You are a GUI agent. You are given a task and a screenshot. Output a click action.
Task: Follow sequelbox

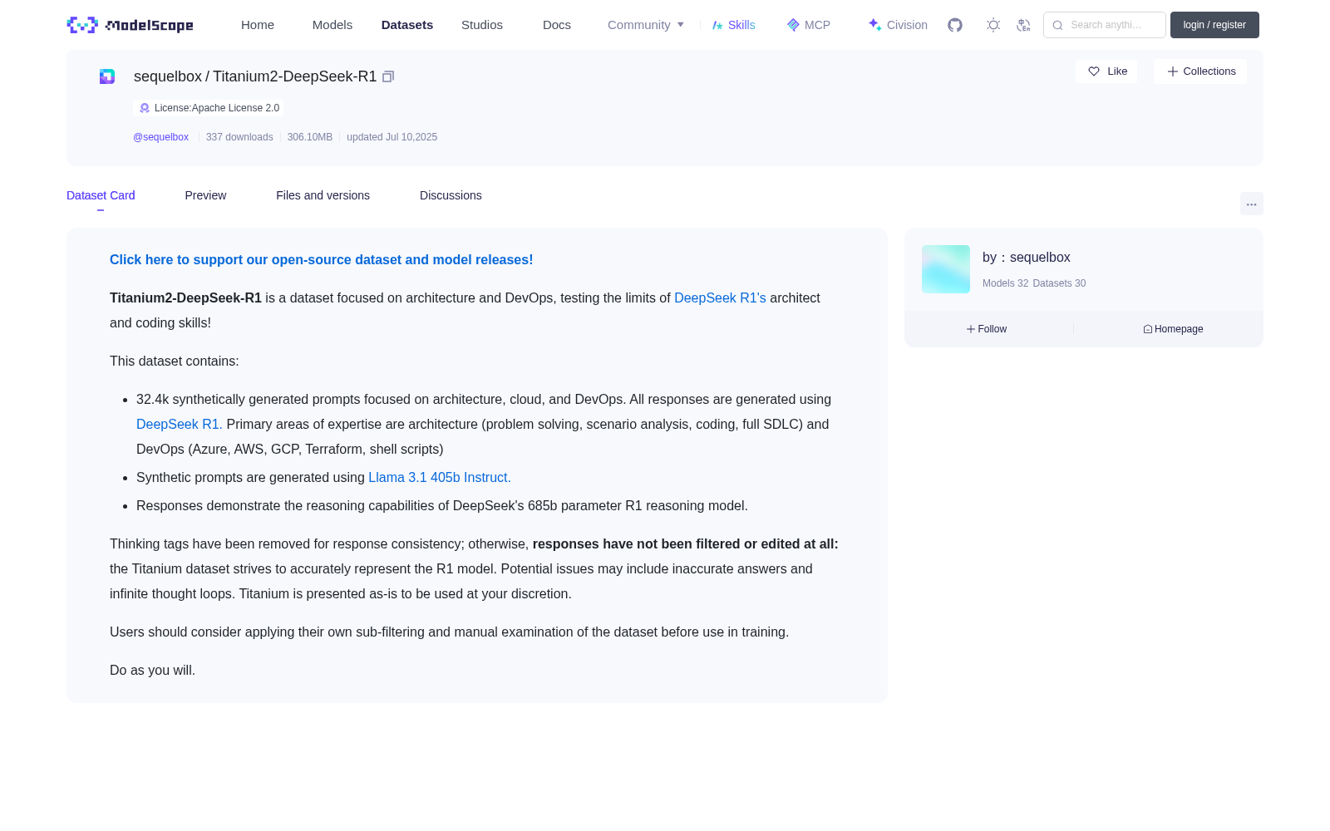[x=987, y=329]
